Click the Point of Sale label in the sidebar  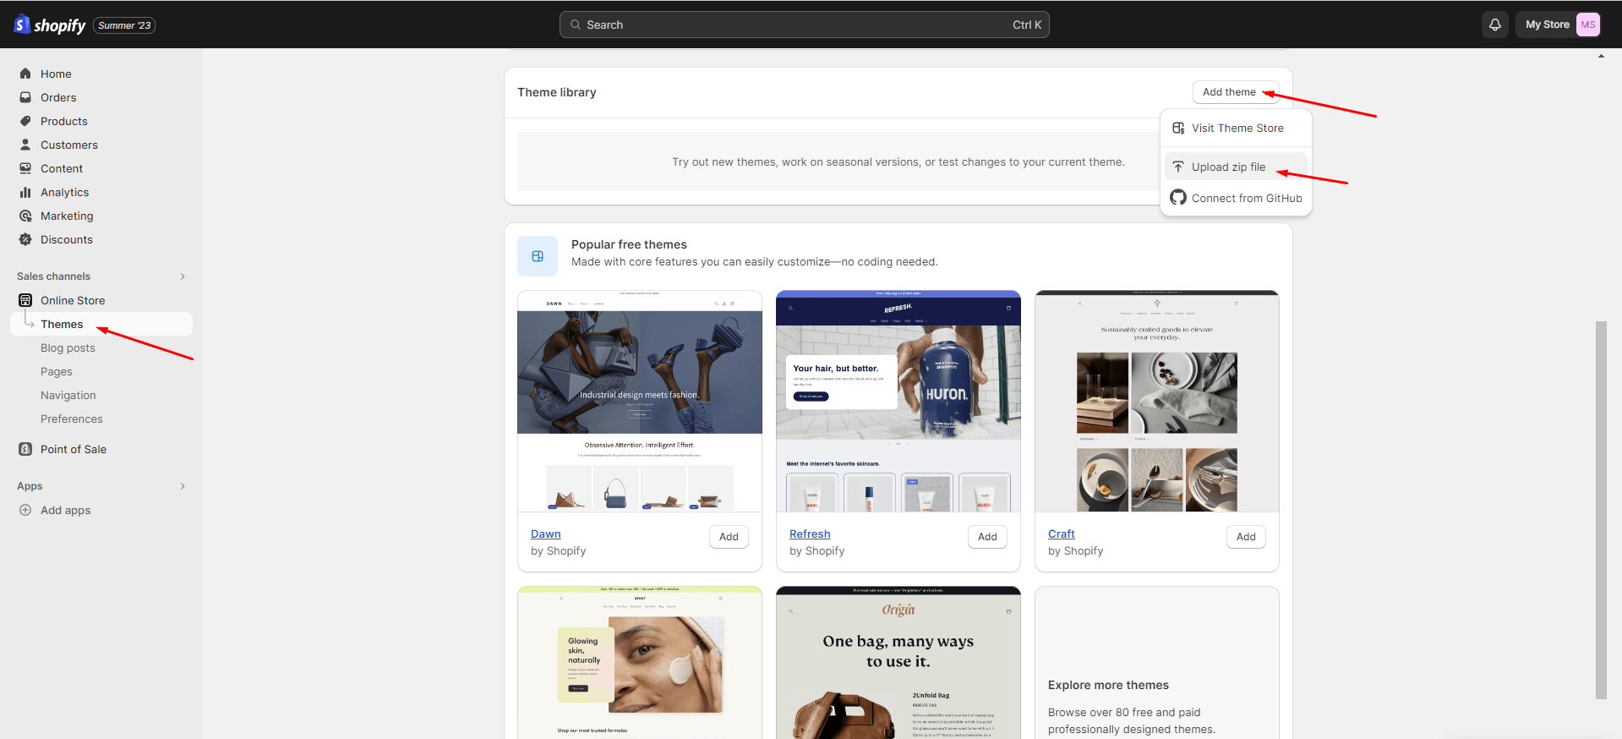74,449
